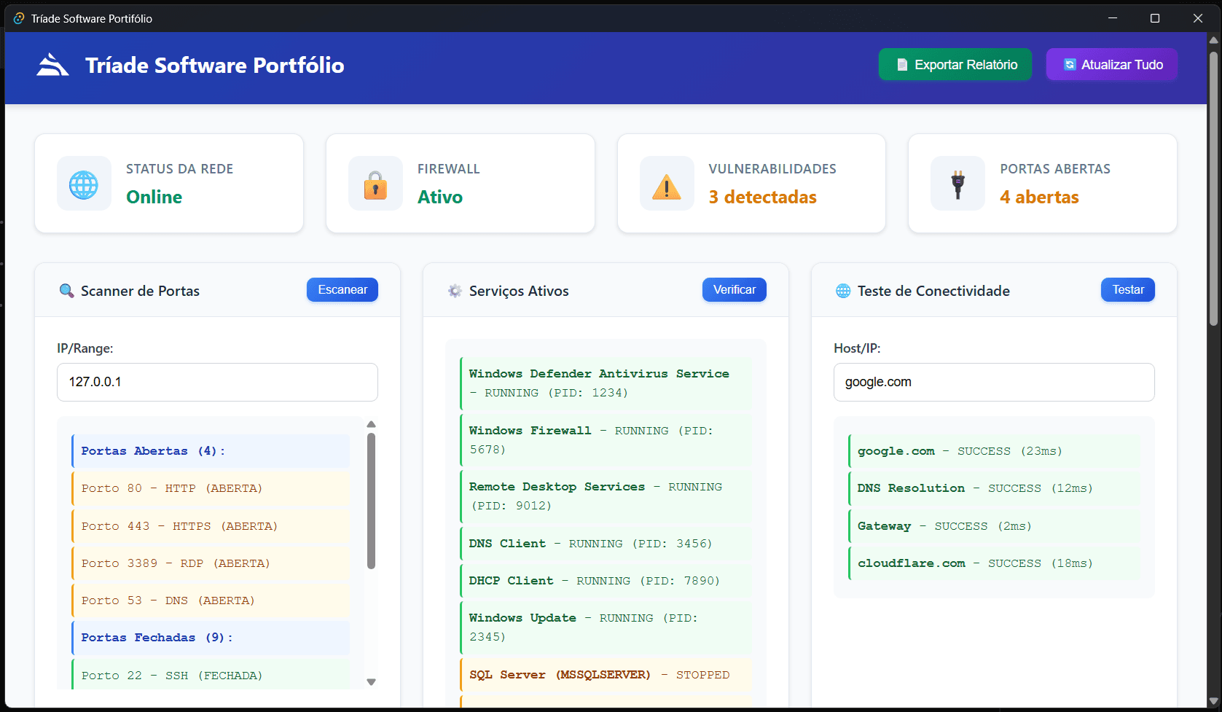Select 'Porto 443 - HTTPS (ABERTA)' row
The width and height of the screenshot is (1222, 712).
coord(211,526)
